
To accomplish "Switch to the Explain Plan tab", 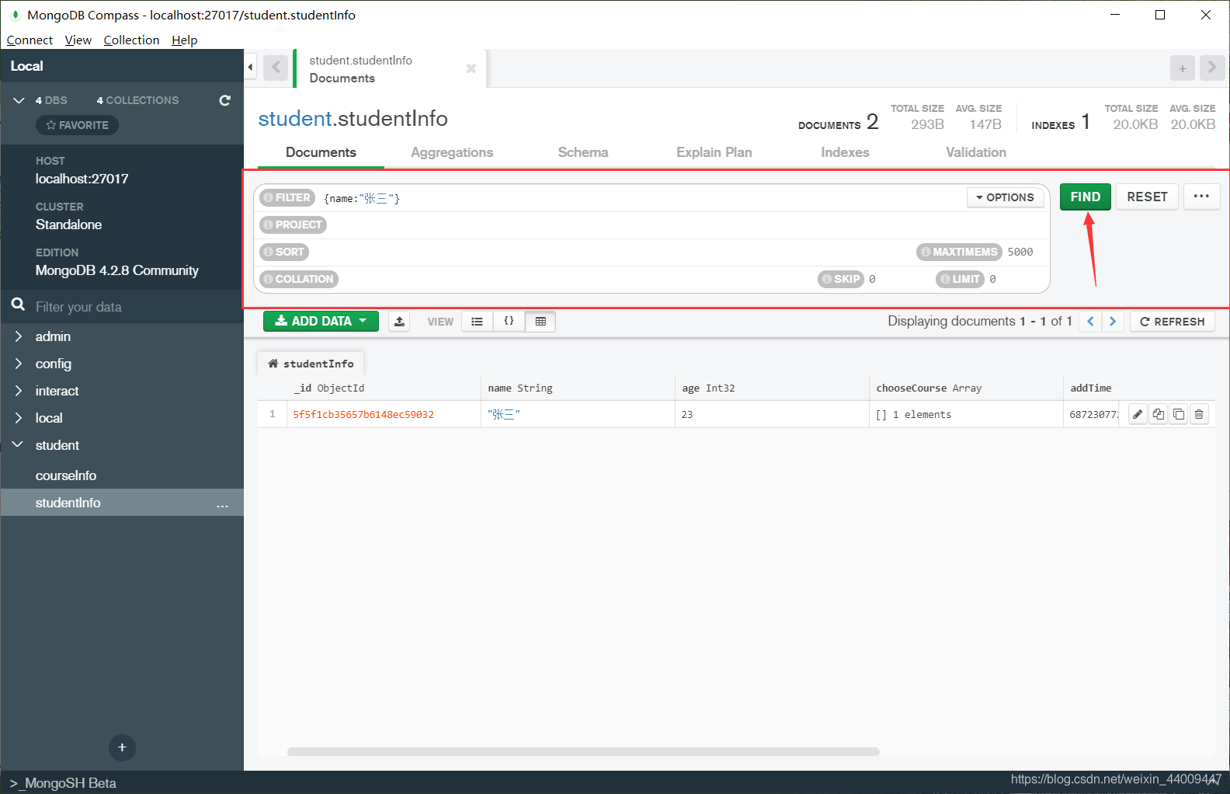I will click(x=714, y=152).
